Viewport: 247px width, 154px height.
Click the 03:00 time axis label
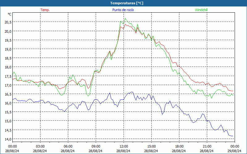pyautogui.click(x=40, y=147)
